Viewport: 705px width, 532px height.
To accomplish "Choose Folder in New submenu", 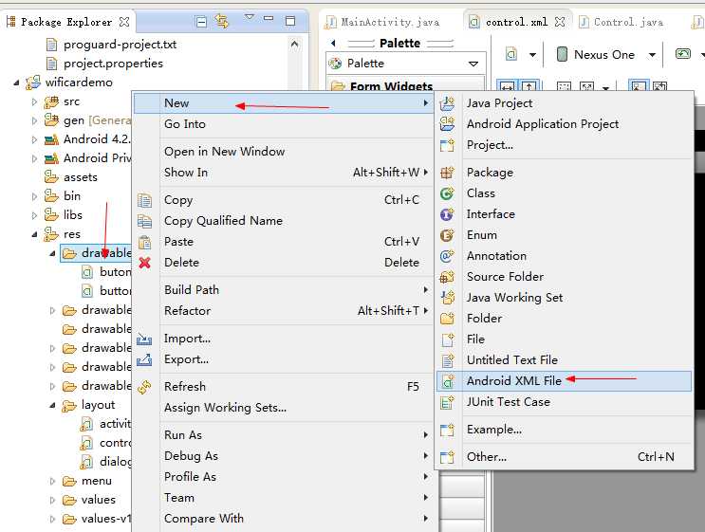I will pos(564,319).
